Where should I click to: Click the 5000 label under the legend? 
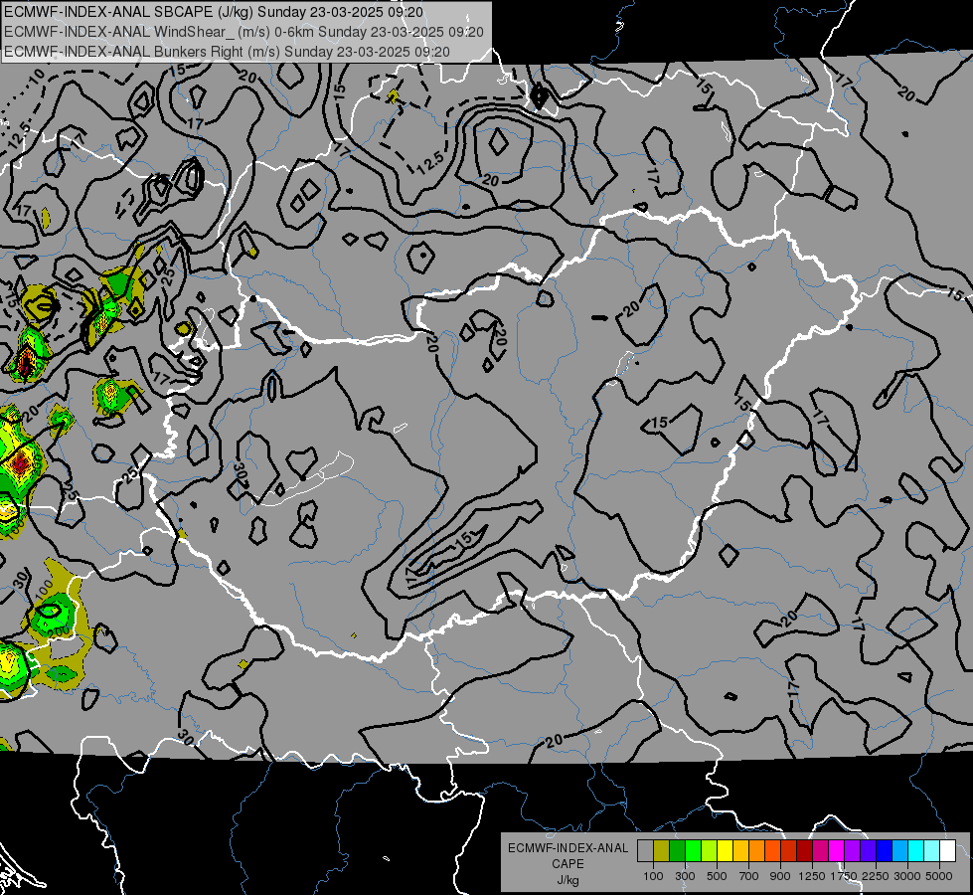tap(939, 876)
